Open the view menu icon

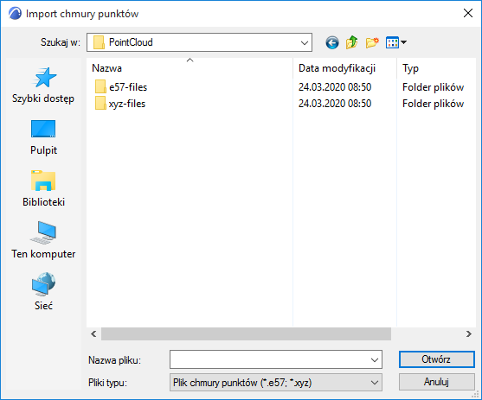(392, 42)
